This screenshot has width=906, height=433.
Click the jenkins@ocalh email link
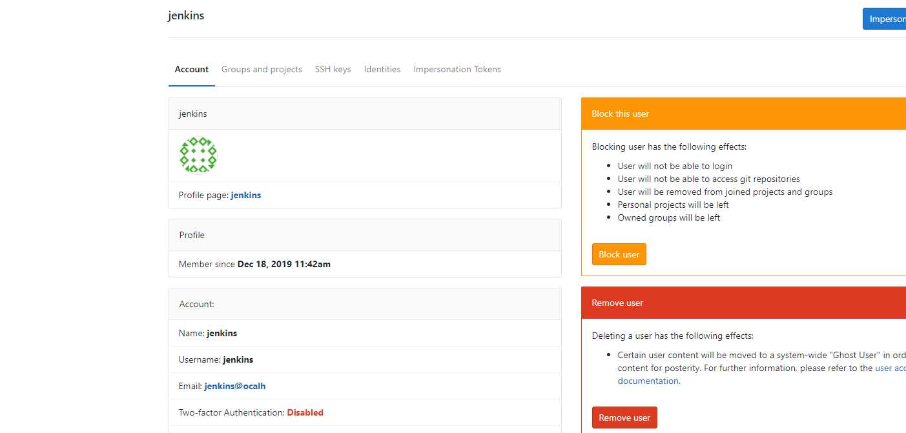coord(235,386)
